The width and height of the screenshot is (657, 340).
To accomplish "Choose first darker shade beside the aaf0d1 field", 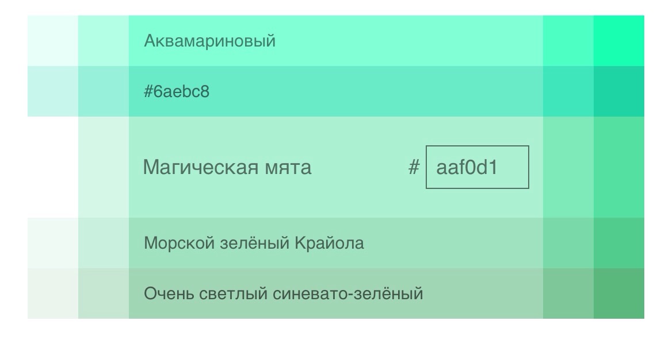I will coord(568,167).
